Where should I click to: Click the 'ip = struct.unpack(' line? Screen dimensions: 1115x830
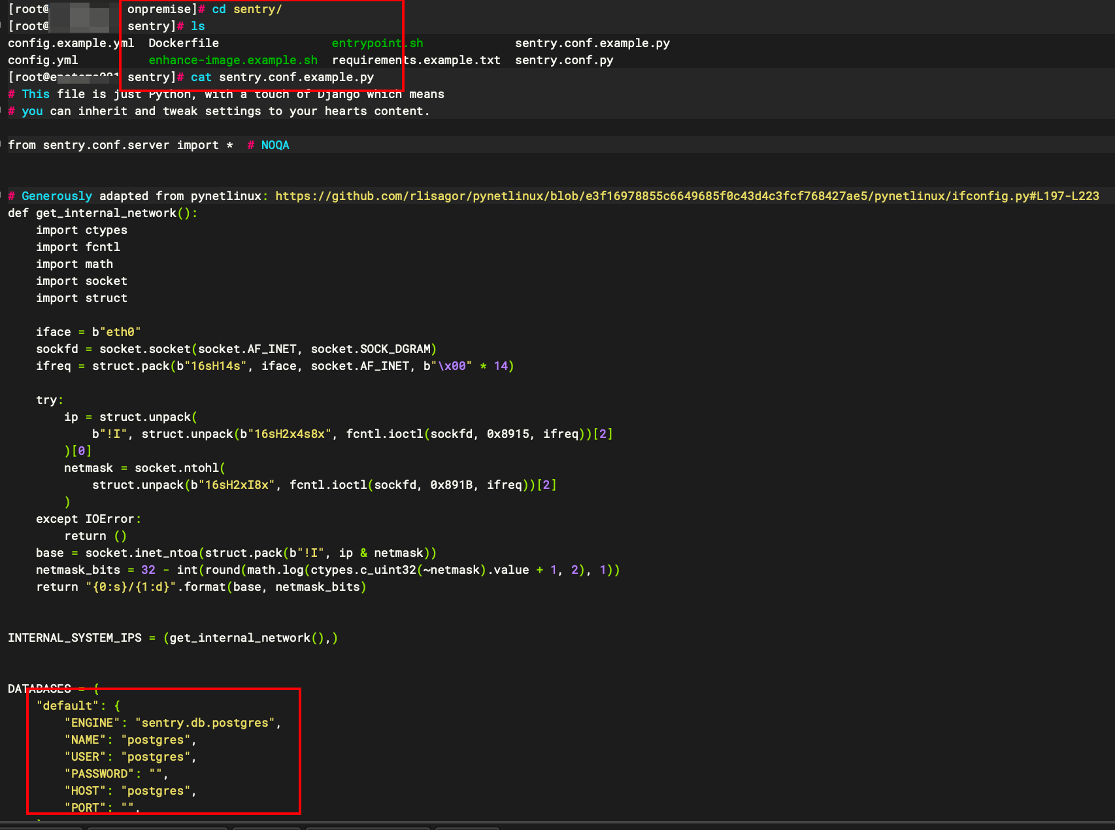tap(131, 417)
